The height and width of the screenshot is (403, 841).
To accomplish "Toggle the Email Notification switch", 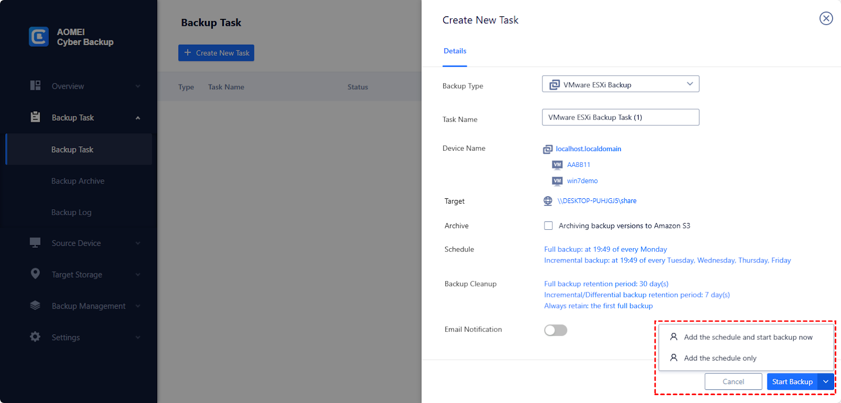I will click(x=556, y=330).
